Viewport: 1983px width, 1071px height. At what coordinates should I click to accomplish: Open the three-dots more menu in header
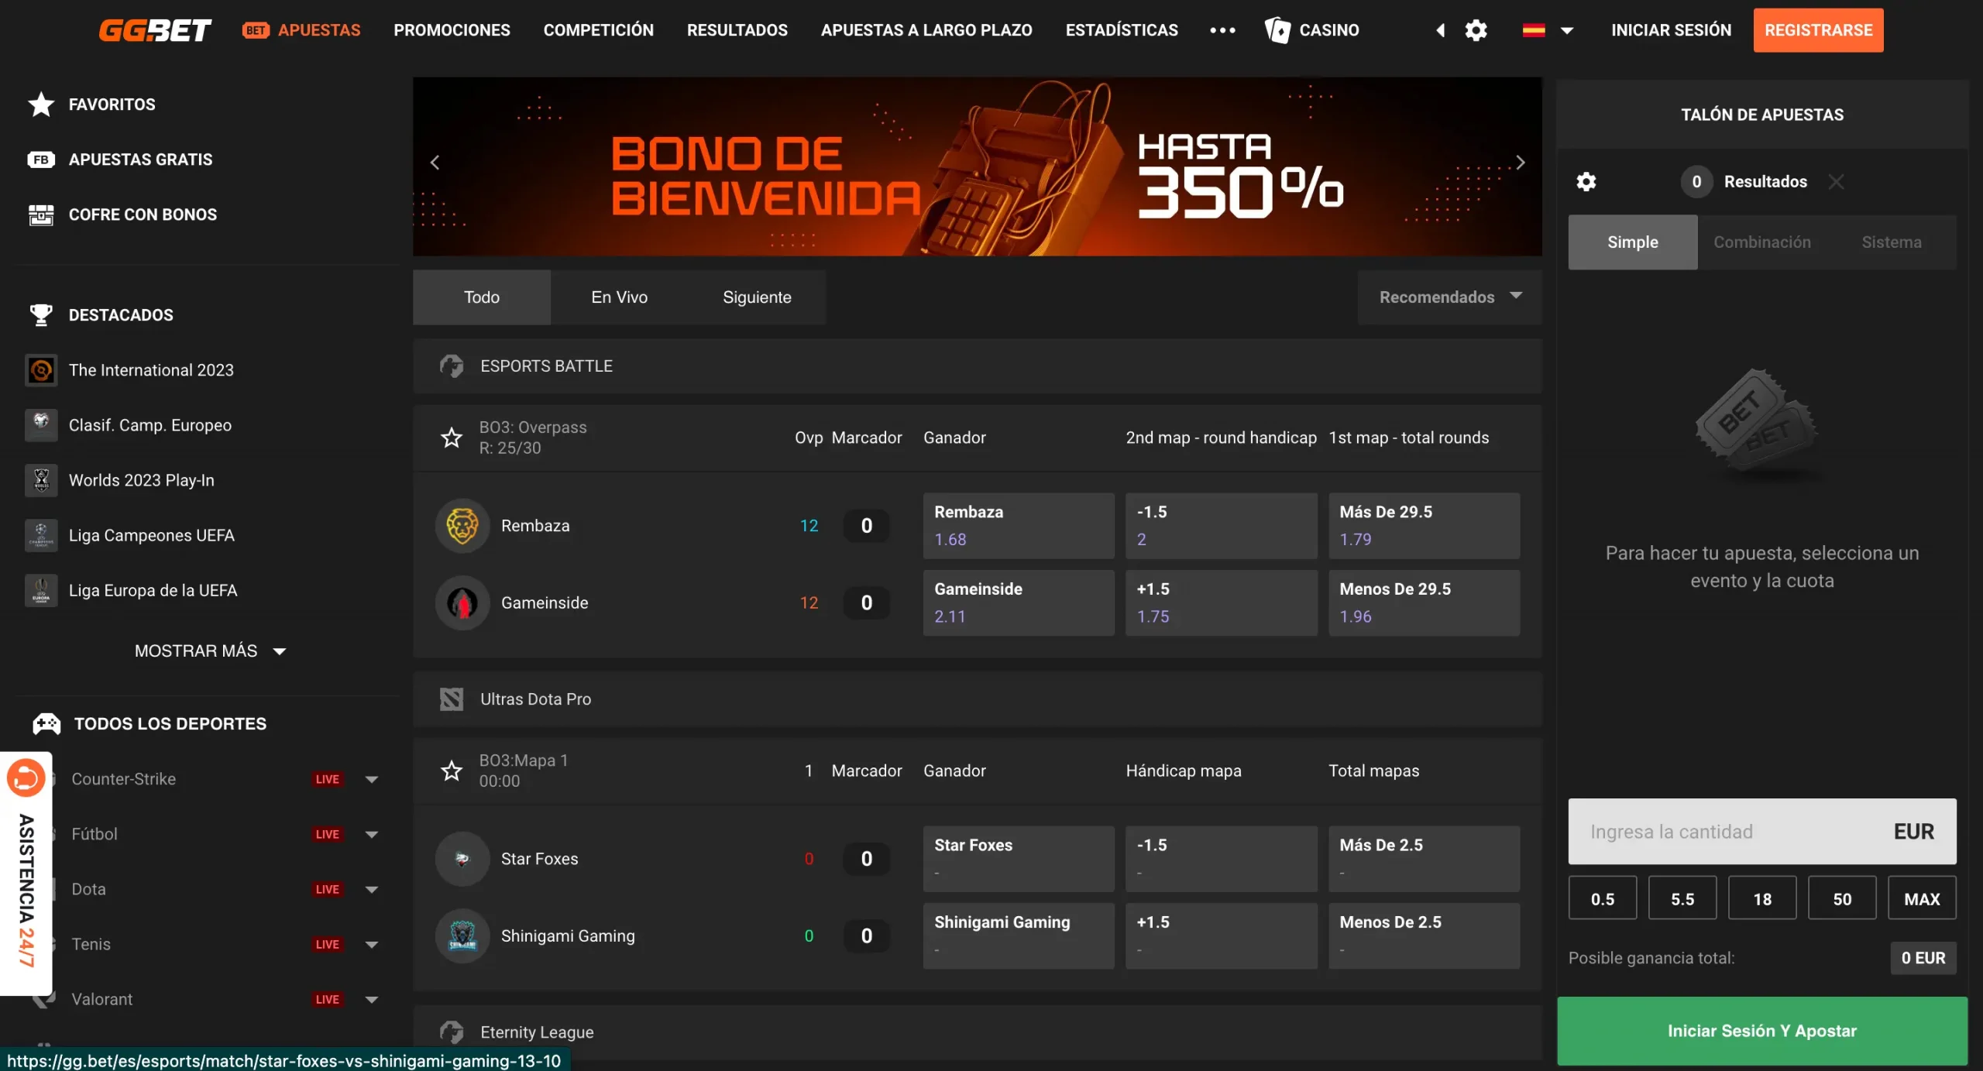pos(1222,30)
